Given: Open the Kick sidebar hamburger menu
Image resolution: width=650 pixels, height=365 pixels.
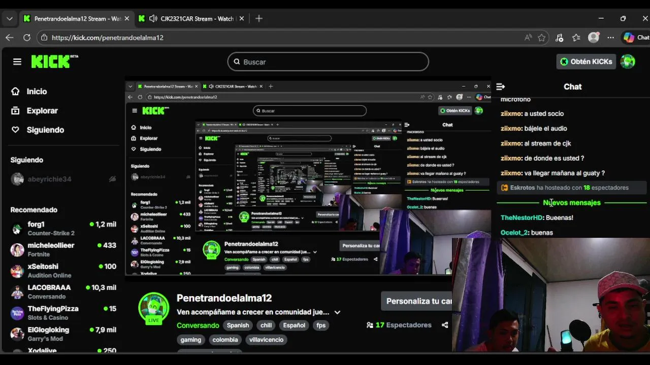Looking at the screenshot, I should (17, 62).
